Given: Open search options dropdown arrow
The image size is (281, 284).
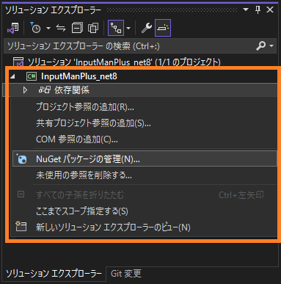Looking at the screenshot, I should 271,45.
